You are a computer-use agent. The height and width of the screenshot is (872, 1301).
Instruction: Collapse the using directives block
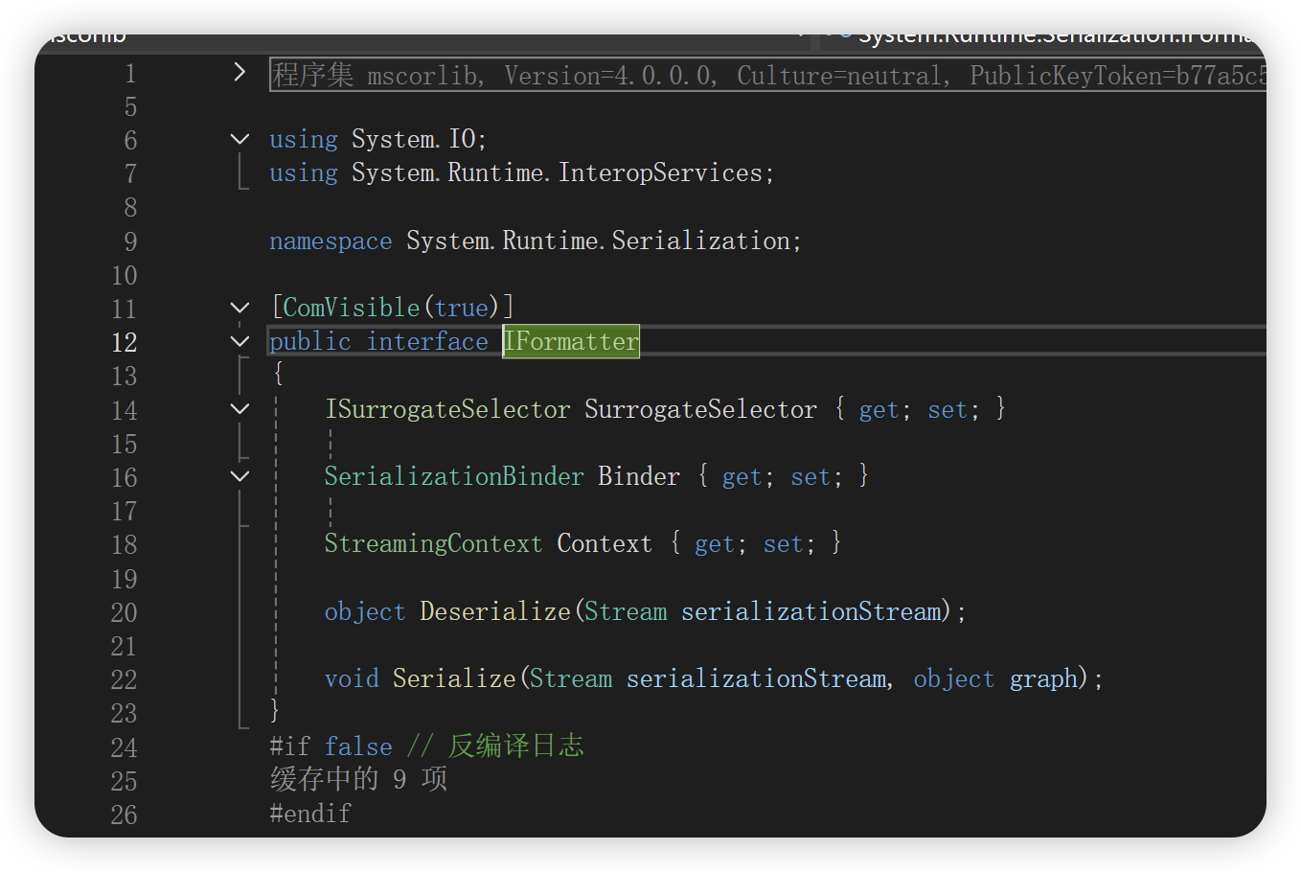pos(240,139)
